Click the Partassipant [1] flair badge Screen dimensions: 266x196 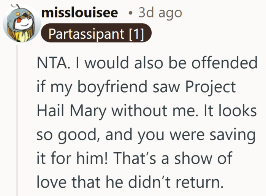pos(97,34)
